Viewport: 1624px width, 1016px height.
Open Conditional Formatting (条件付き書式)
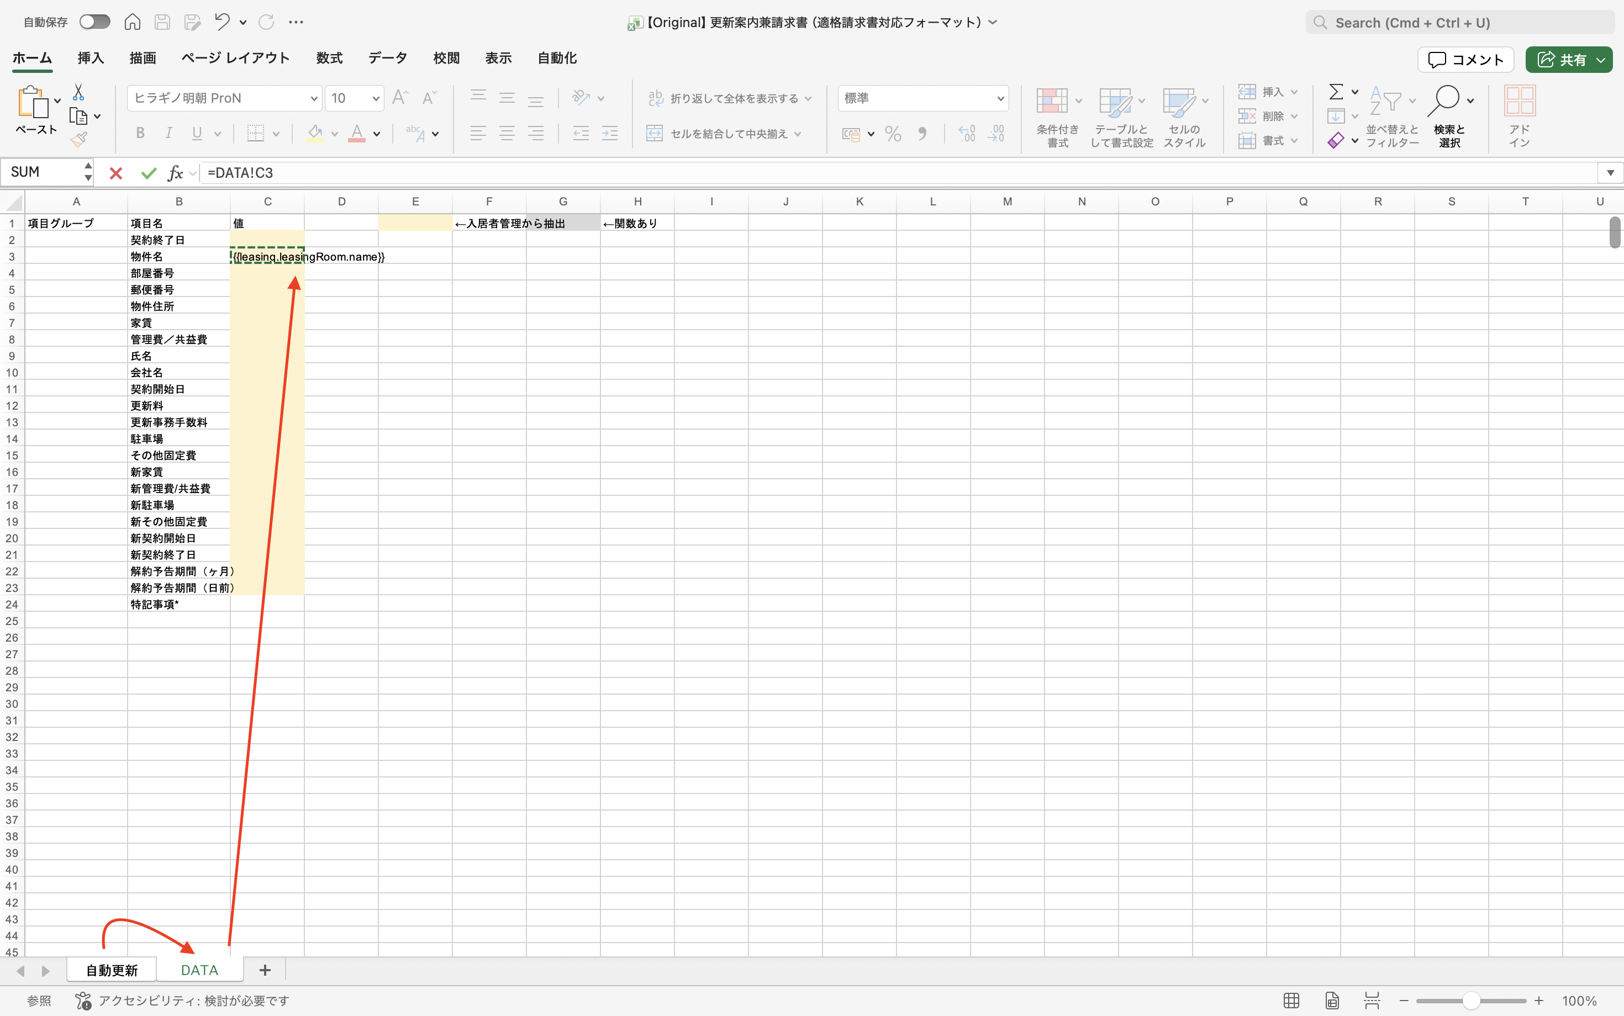coord(1057,117)
